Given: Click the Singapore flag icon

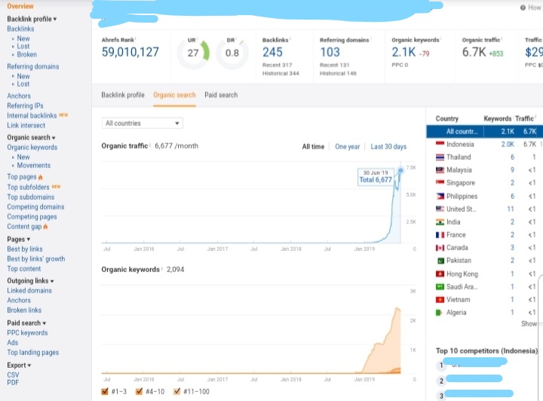Looking at the screenshot, I should pos(440,182).
